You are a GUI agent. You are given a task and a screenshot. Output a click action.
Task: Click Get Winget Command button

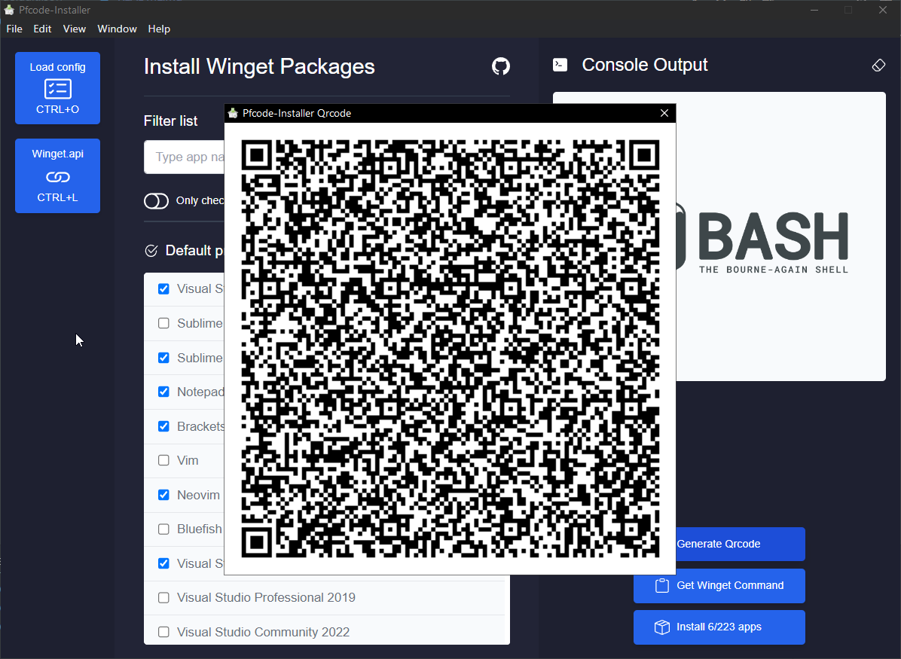(x=719, y=585)
